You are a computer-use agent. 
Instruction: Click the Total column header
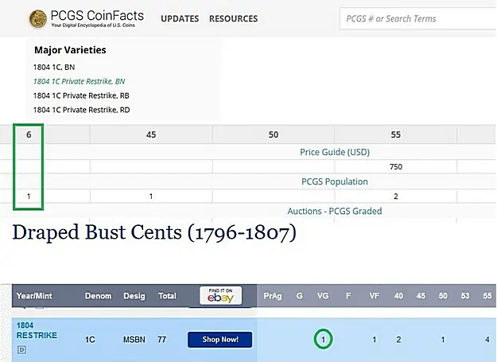click(167, 296)
